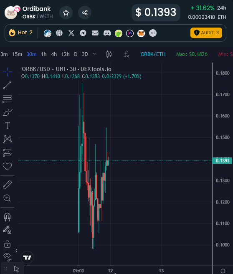Click the $ 0.1393 price display

(x=156, y=13)
